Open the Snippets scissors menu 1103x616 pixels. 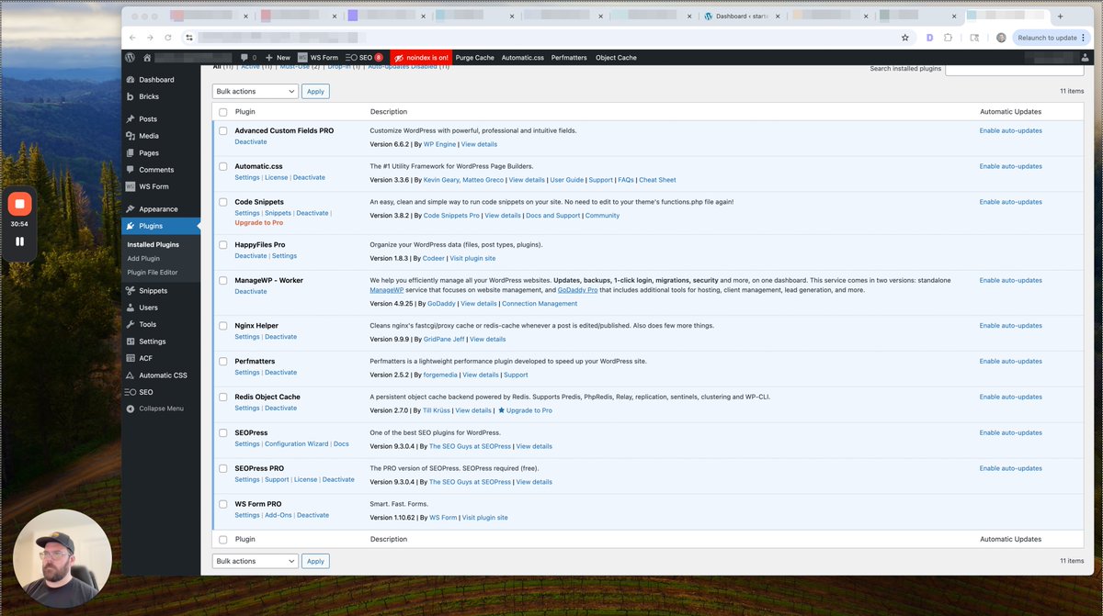[x=131, y=290]
